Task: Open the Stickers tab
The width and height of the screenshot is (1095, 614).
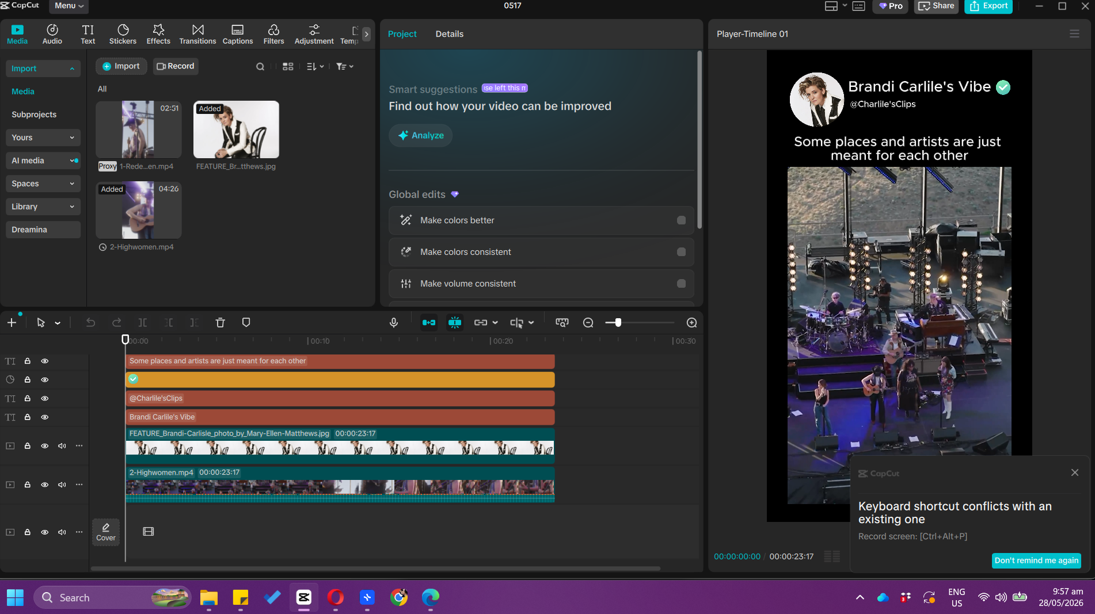Action: pos(123,34)
